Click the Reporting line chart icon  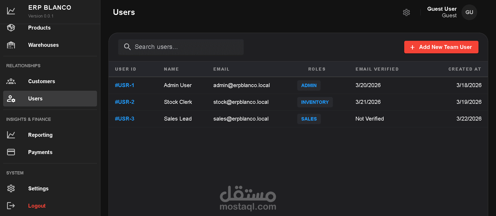point(11,135)
